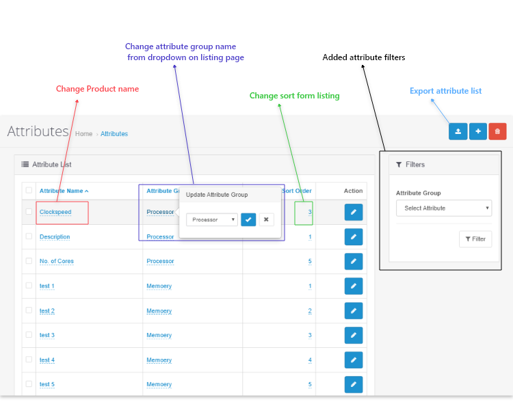Click sort order 1 in Description row
This screenshot has height=404, width=513.
[x=310, y=237]
